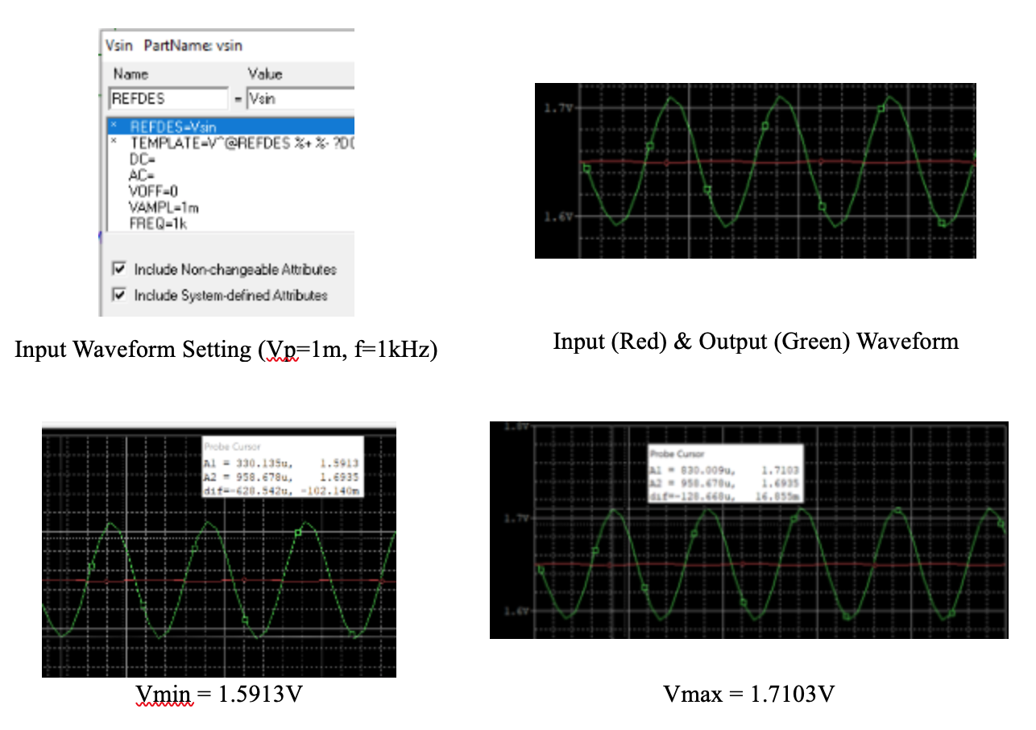Image resolution: width=1036 pixels, height=730 pixels.
Task: Click the top-right input/output waveform plot
Action: pos(756,170)
